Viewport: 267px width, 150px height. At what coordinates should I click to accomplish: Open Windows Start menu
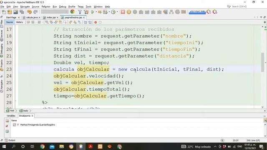(4, 146)
